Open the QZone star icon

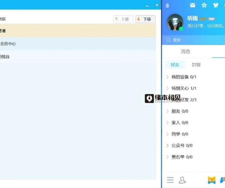(204, 5)
